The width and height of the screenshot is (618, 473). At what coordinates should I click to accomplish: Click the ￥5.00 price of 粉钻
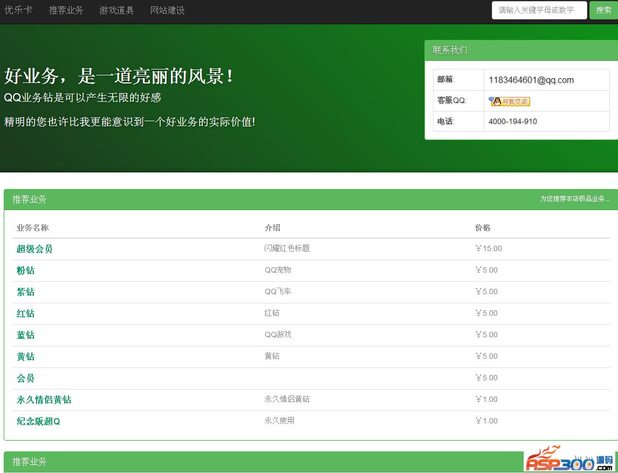tap(486, 270)
